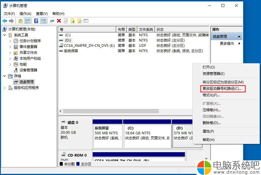Click the 事件查看器 icon in tree
Screen dimensions: 261x175
[x=16, y=47]
